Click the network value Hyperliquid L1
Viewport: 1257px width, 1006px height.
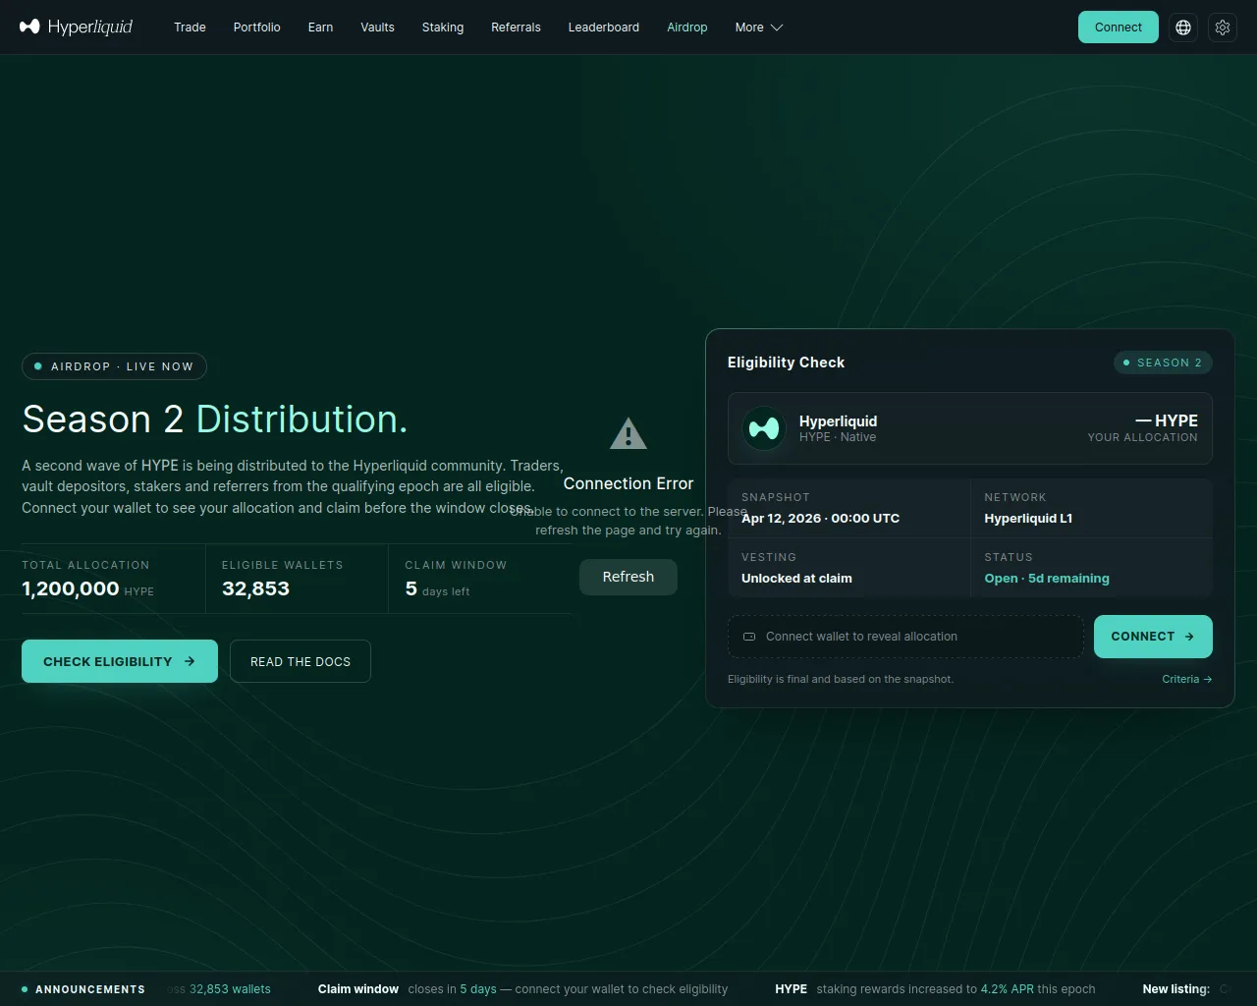click(1028, 518)
